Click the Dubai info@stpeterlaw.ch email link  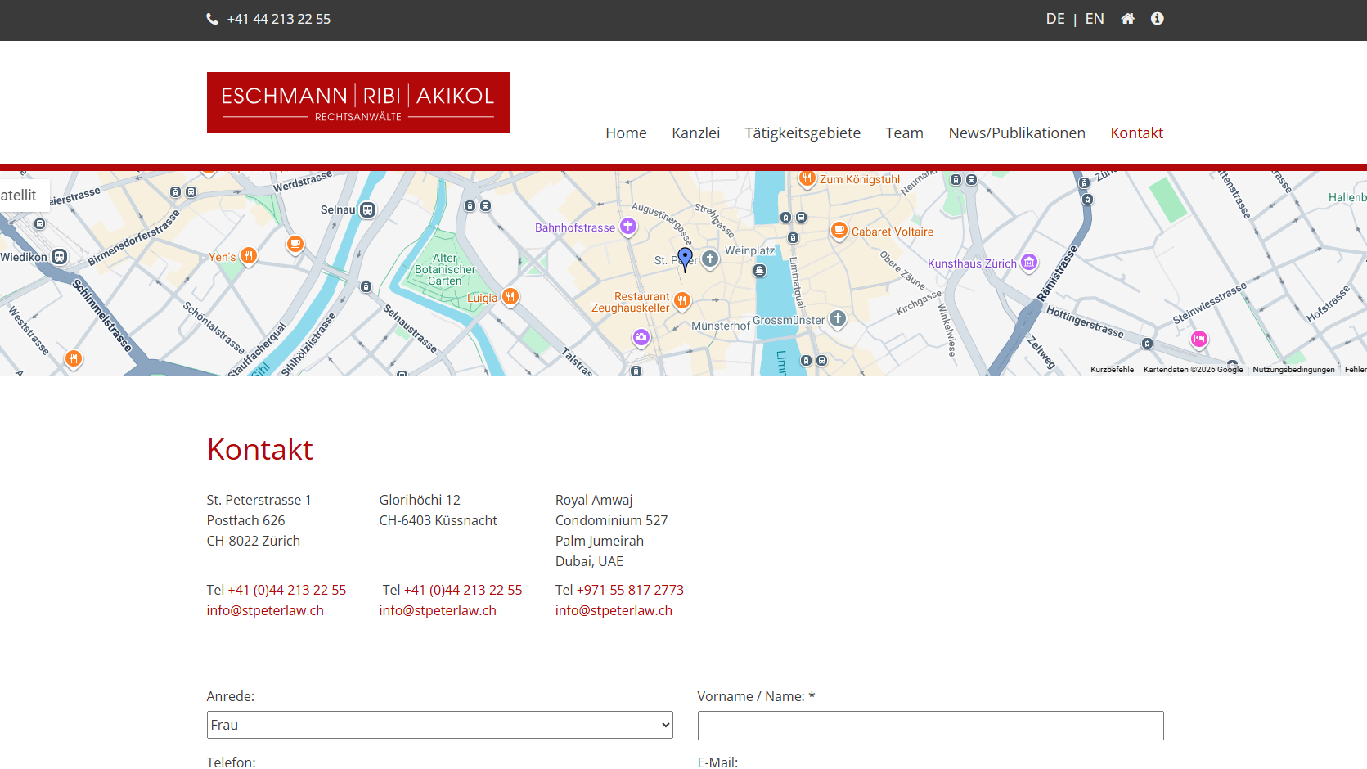click(614, 610)
